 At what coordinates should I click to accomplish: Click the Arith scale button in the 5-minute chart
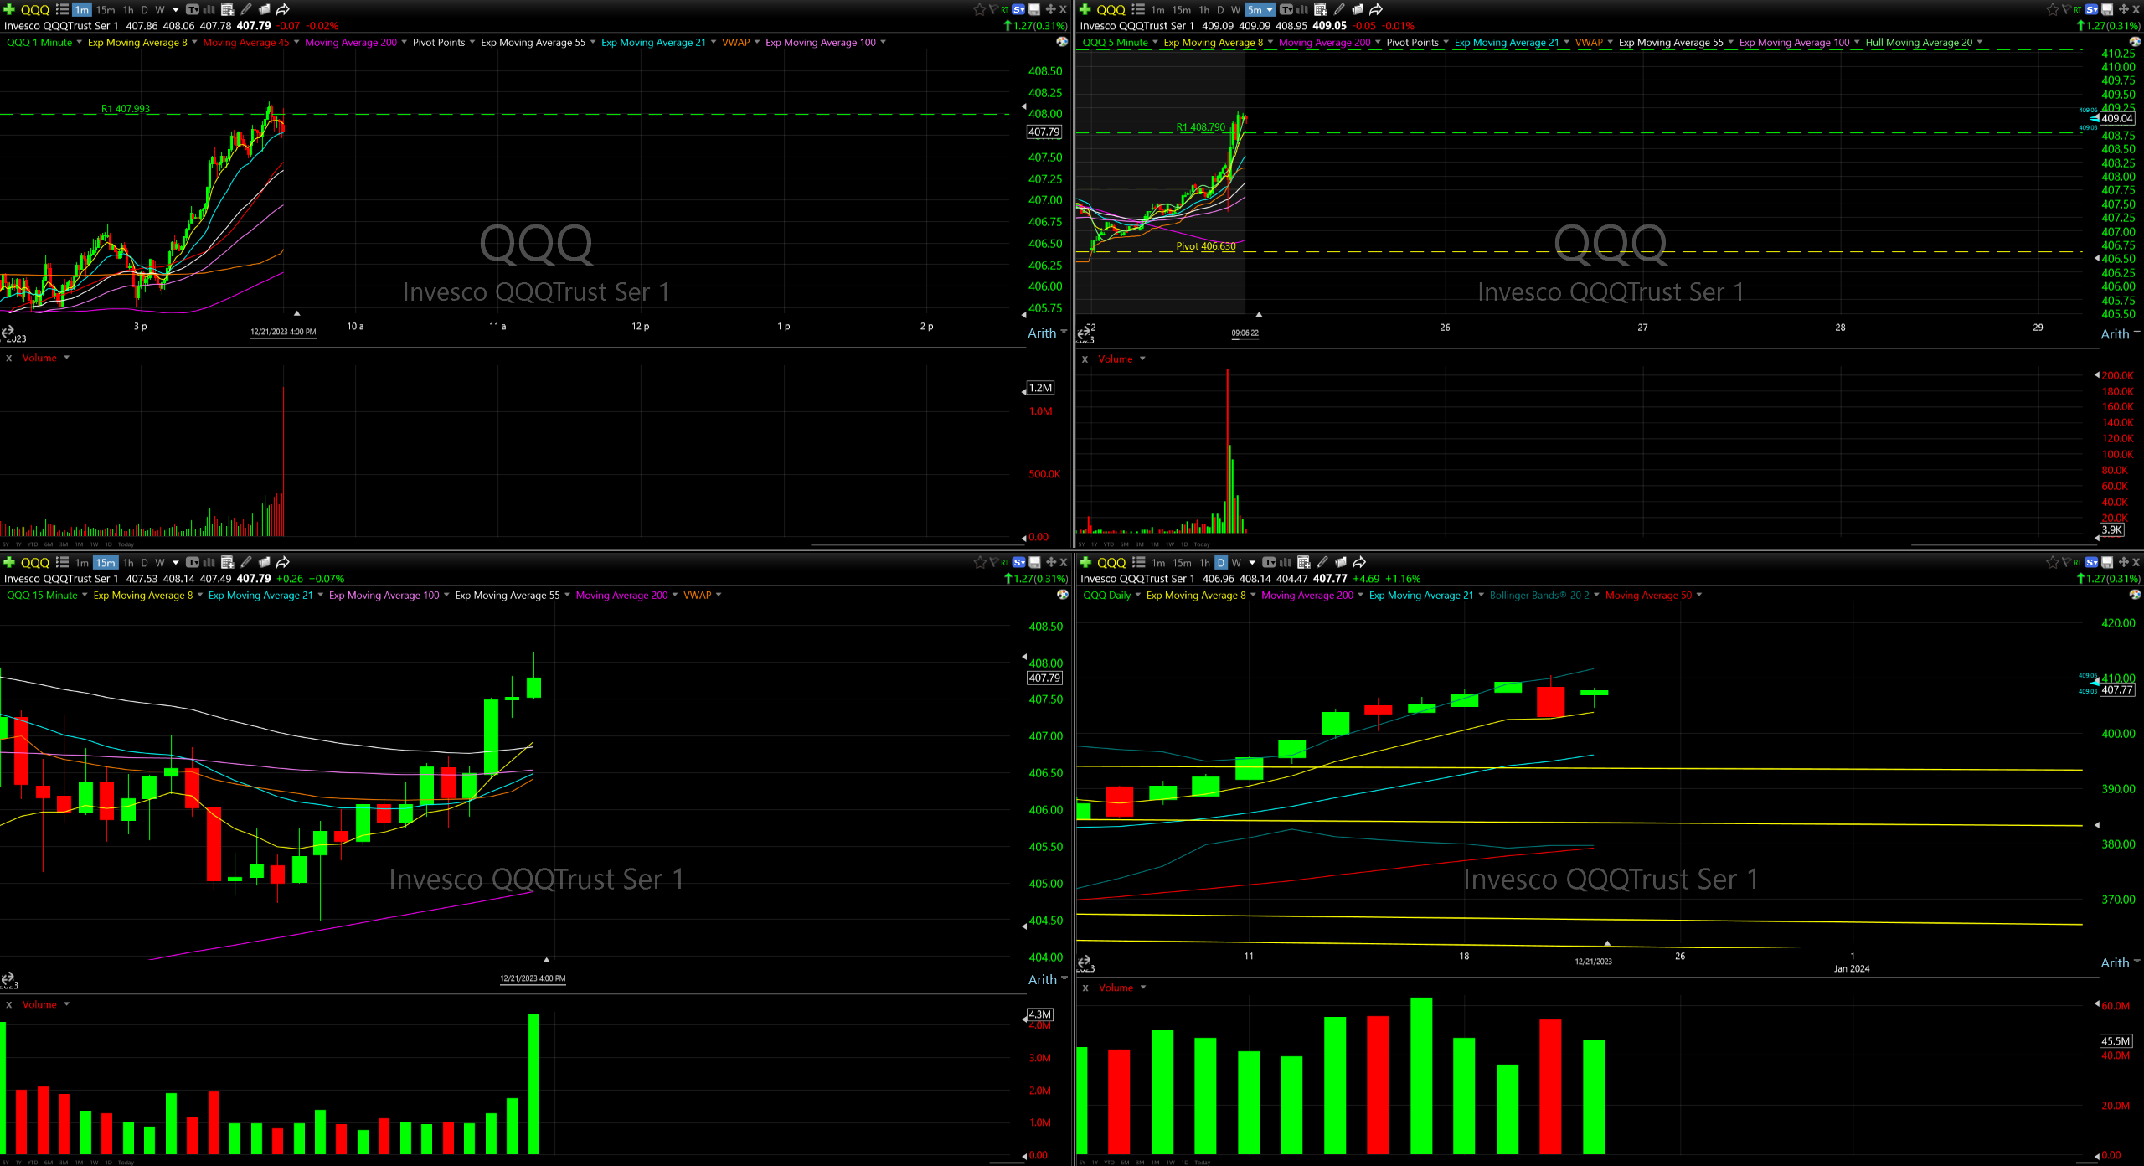[x=2114, y=333]
